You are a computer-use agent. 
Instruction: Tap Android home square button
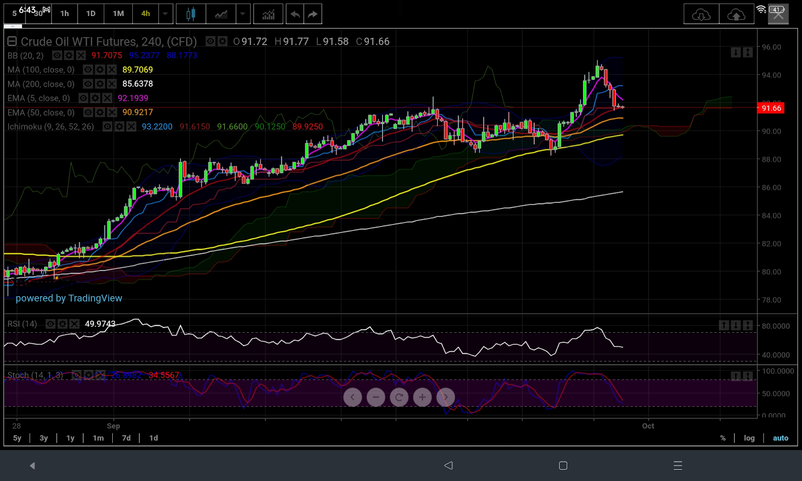click(x=563, y=465)
